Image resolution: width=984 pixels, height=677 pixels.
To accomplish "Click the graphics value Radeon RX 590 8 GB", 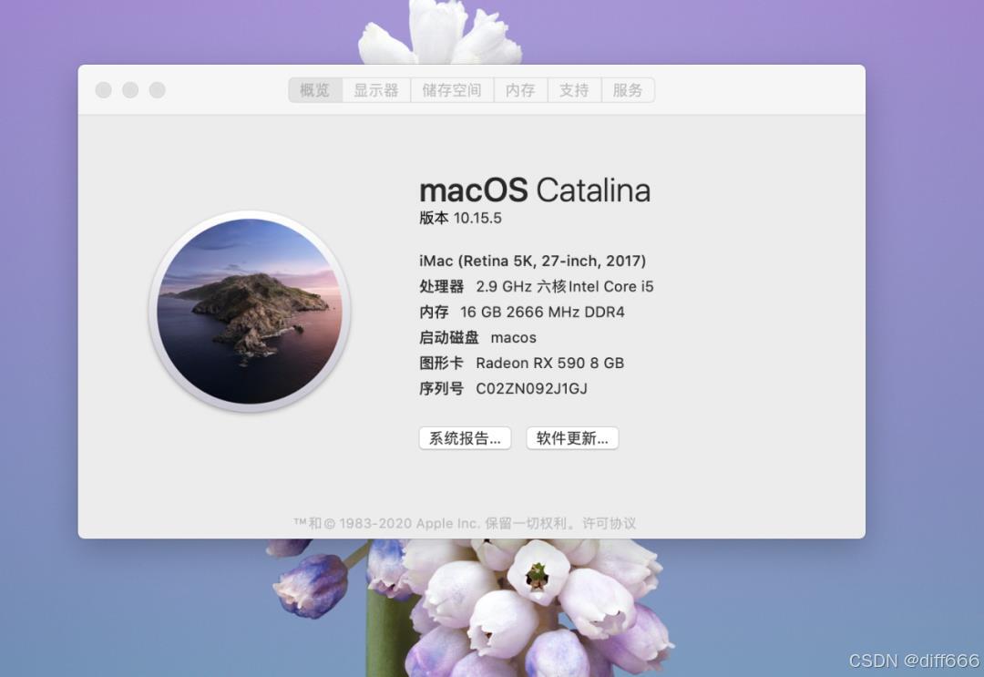I will click(549, 363).
